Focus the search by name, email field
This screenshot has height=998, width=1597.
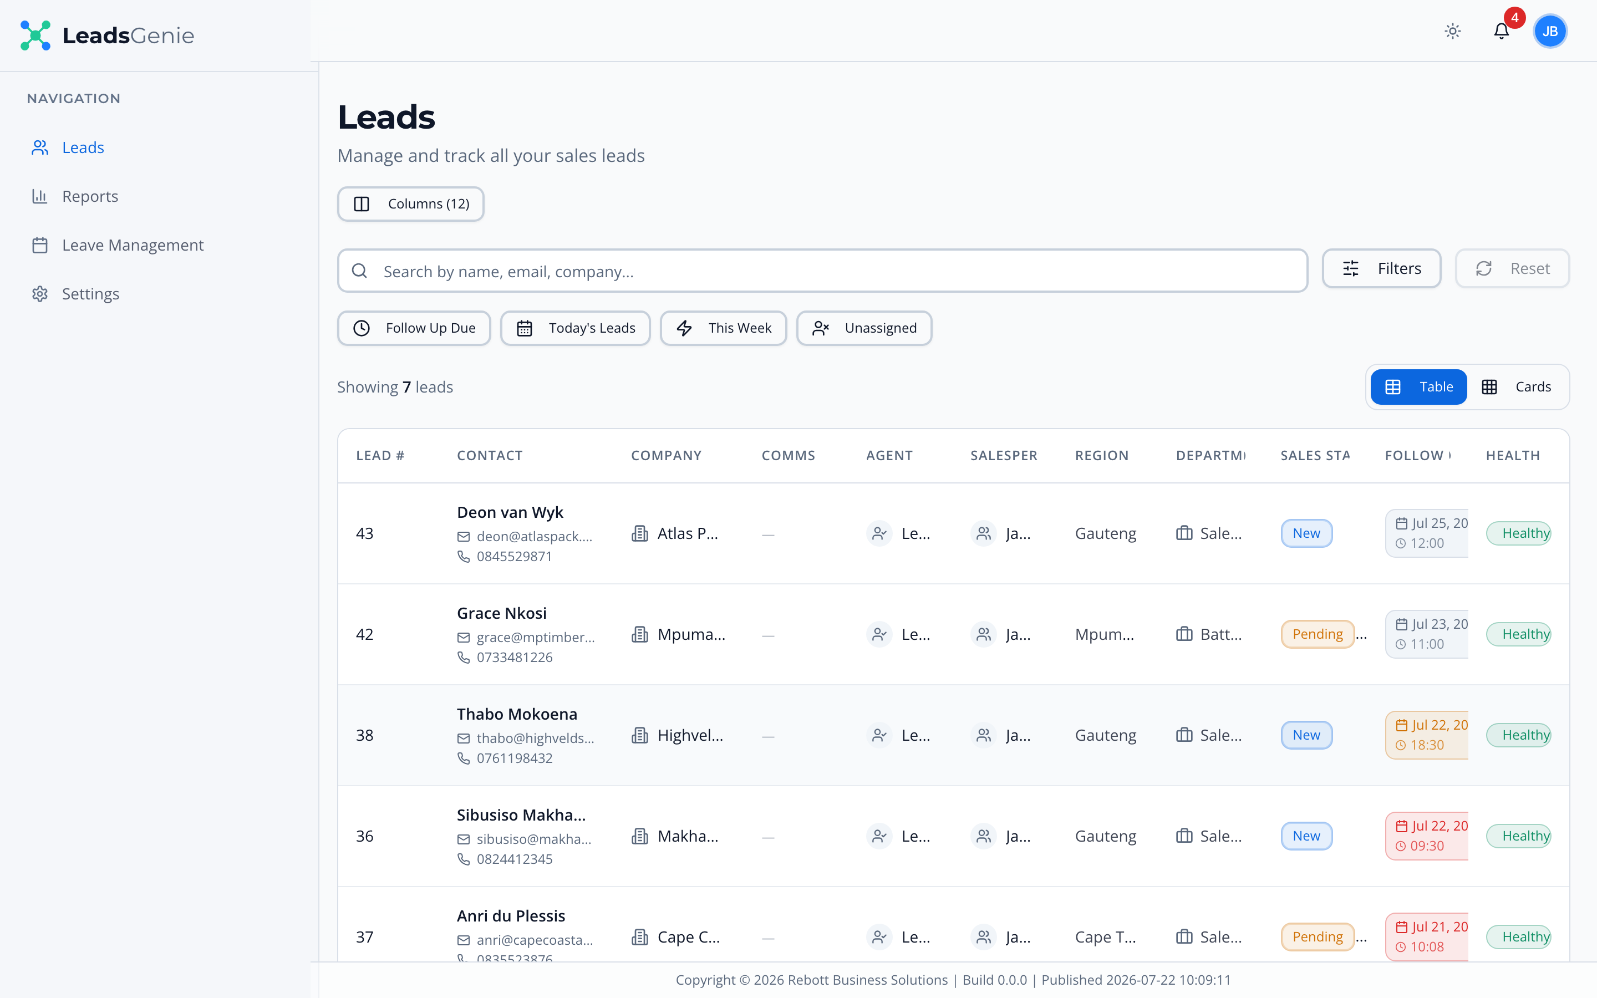(822, 271)
